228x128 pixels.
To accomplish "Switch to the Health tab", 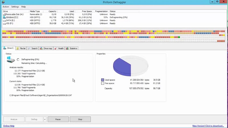I will click(59, 48).
